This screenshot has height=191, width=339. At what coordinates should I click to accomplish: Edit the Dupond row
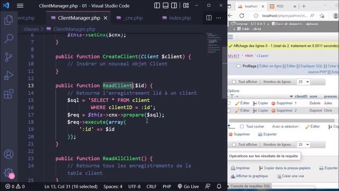click(243, 111)
